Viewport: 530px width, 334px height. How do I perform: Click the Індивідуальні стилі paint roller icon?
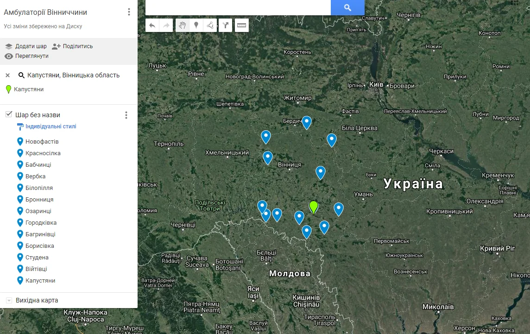(20, 126)
